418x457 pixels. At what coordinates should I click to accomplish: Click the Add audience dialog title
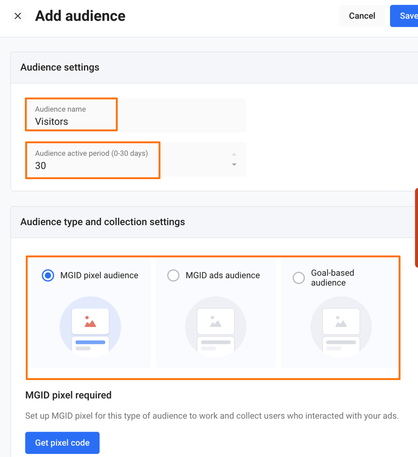[80, 16]
